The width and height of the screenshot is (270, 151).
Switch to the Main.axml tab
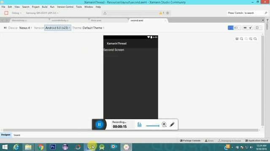click(108, 21)
